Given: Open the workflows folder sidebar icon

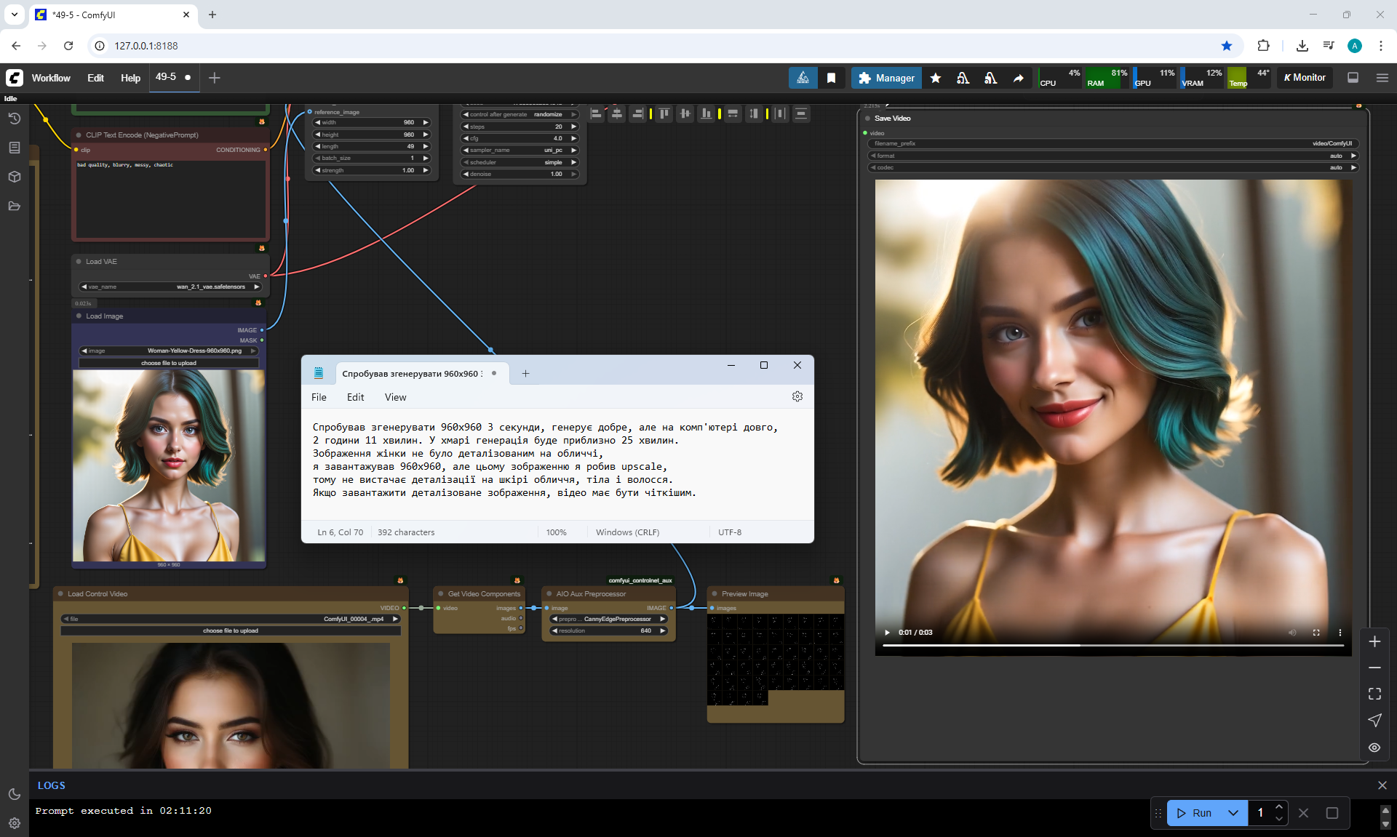Looking at the screenshot, I should [x=14, y=206].
